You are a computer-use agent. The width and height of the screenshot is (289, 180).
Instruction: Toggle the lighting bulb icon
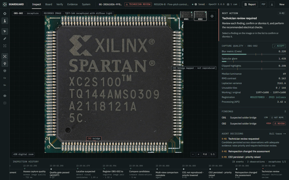click(x=5, y=64)
